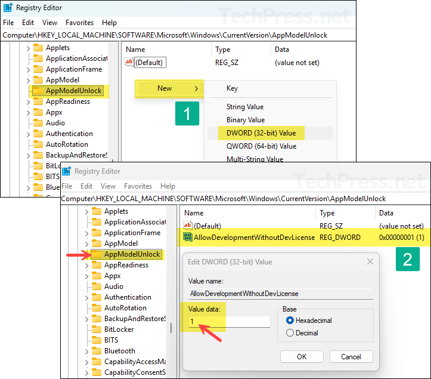Open File menu in back Registry Editor

pyautogui.click(x=8, y=23)
